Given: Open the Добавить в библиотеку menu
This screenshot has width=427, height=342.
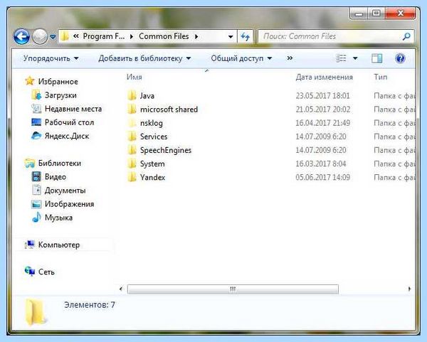Looking at the screenshot, I should coord(144,58).
